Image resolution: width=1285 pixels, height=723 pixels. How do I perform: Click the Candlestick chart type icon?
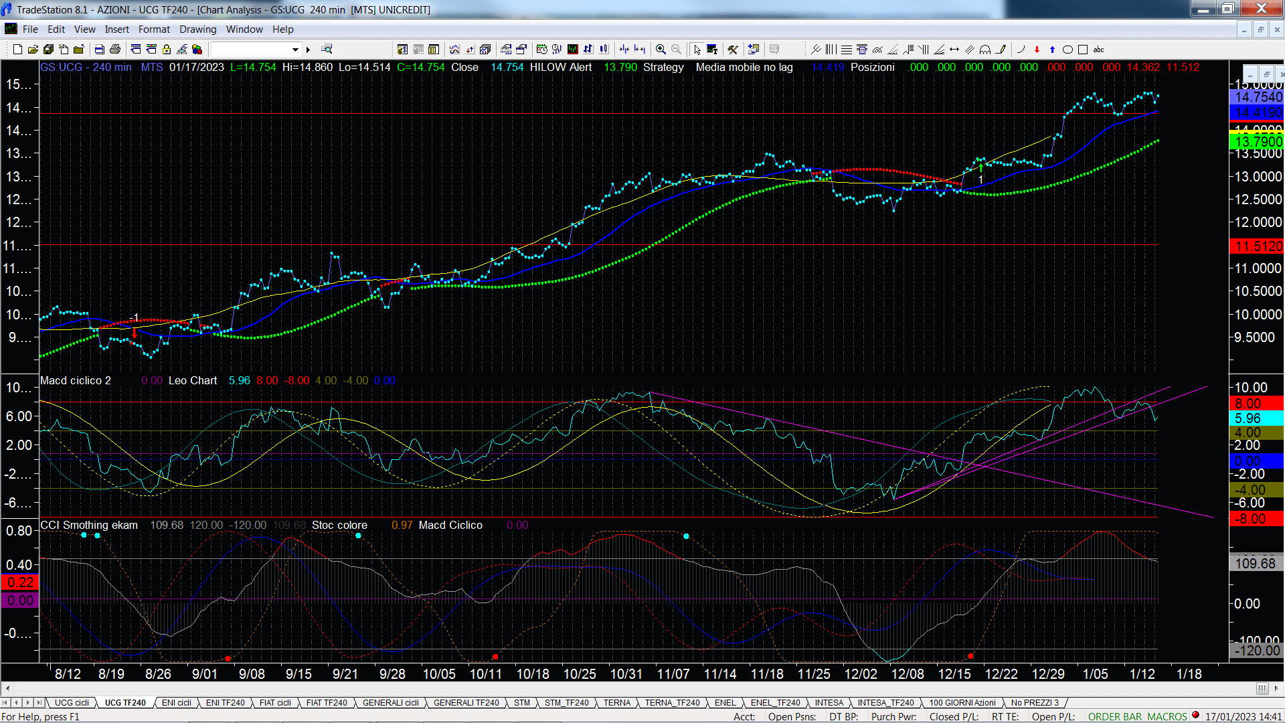pos(604,49)
